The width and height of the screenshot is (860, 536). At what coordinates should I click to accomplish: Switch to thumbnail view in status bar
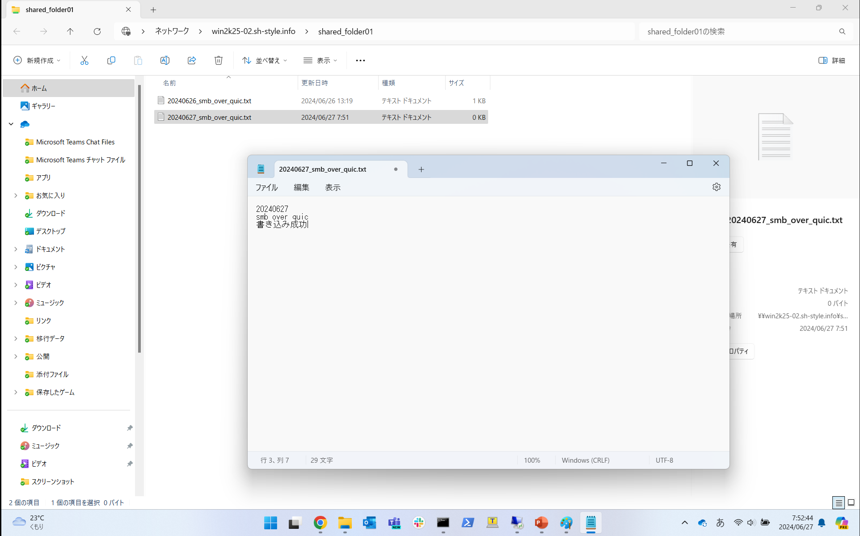point(852,502)
